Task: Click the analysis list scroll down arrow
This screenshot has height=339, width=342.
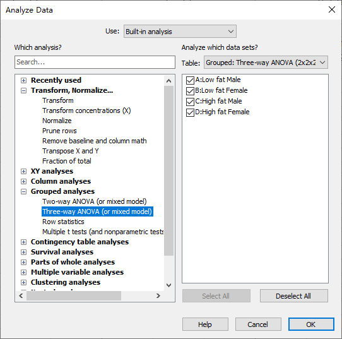Action: (168, 285)
